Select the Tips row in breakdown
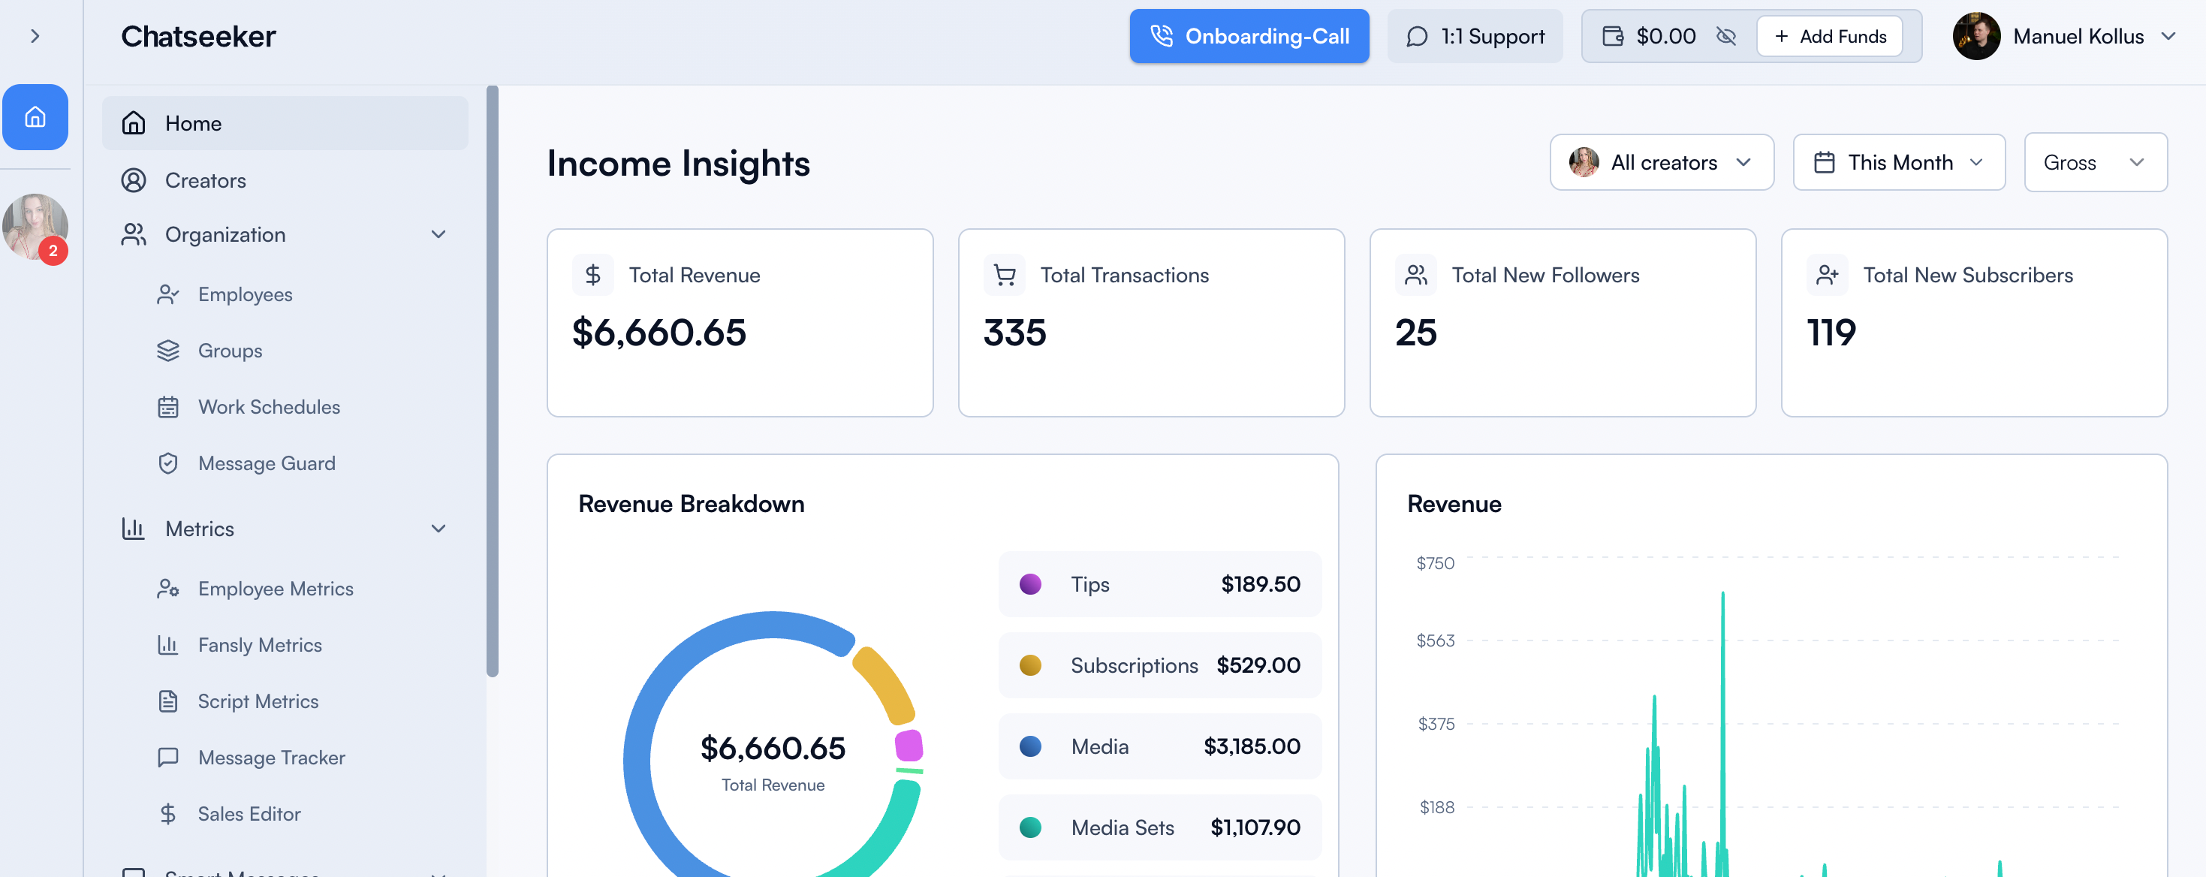This screenshot has width=2206, height=877. tap(1159, 584)
